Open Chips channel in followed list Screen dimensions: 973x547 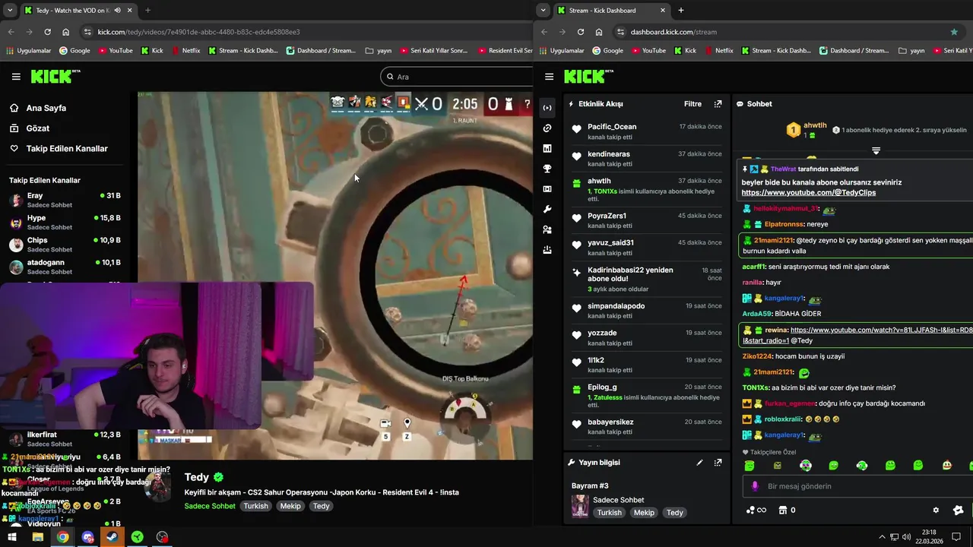point(65,245)
